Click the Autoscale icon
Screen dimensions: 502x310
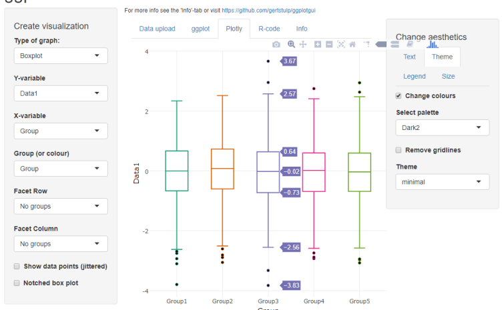point(341,44)
